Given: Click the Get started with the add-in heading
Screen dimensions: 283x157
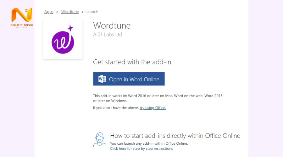Looking at the screenshot, I should [133, 62].
